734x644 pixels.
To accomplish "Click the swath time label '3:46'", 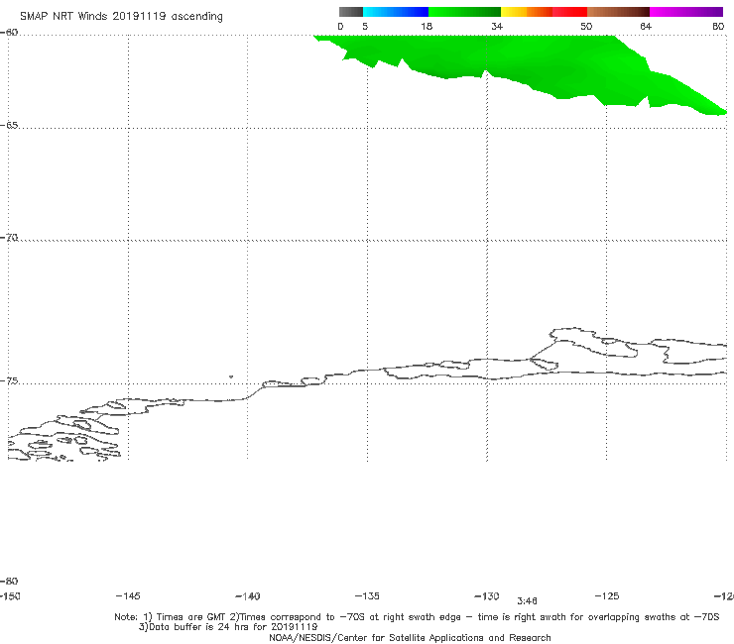I will [x=527, y=601].
